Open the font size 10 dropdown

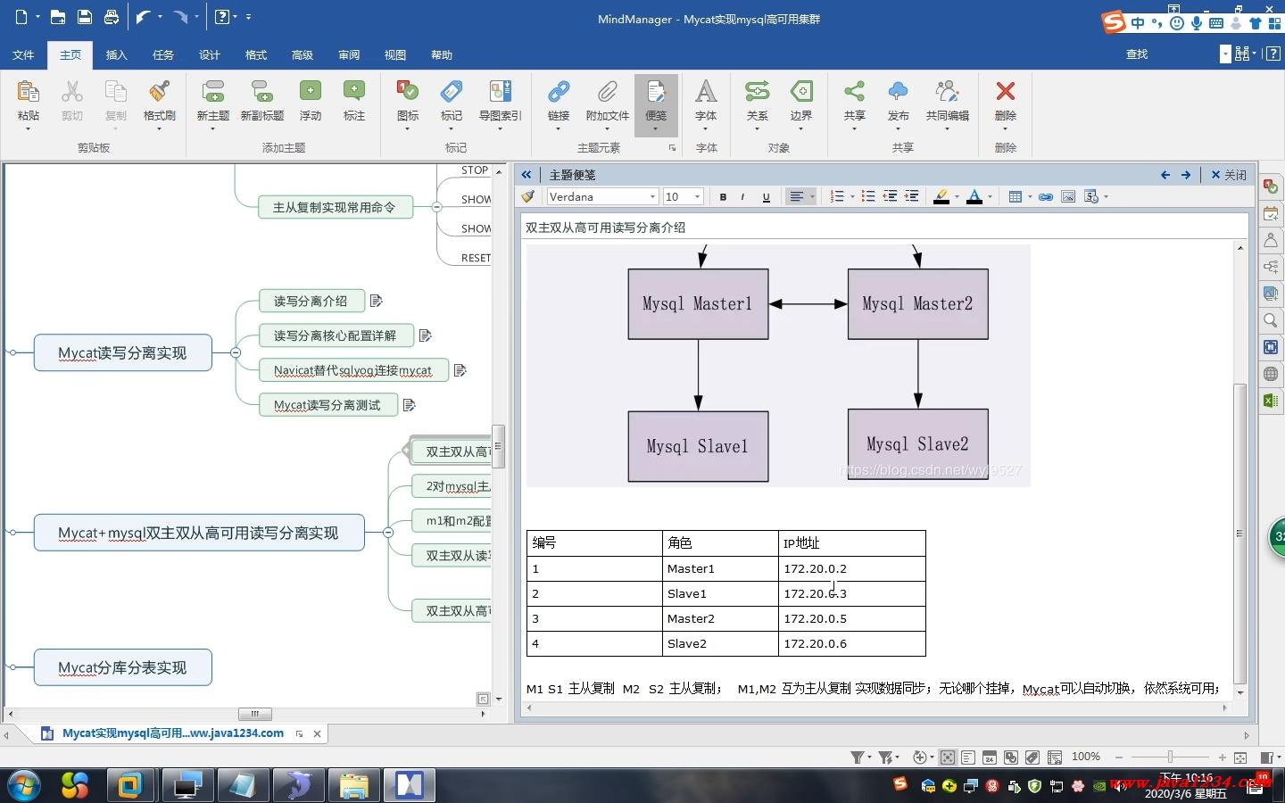click(x=697, y=197)
